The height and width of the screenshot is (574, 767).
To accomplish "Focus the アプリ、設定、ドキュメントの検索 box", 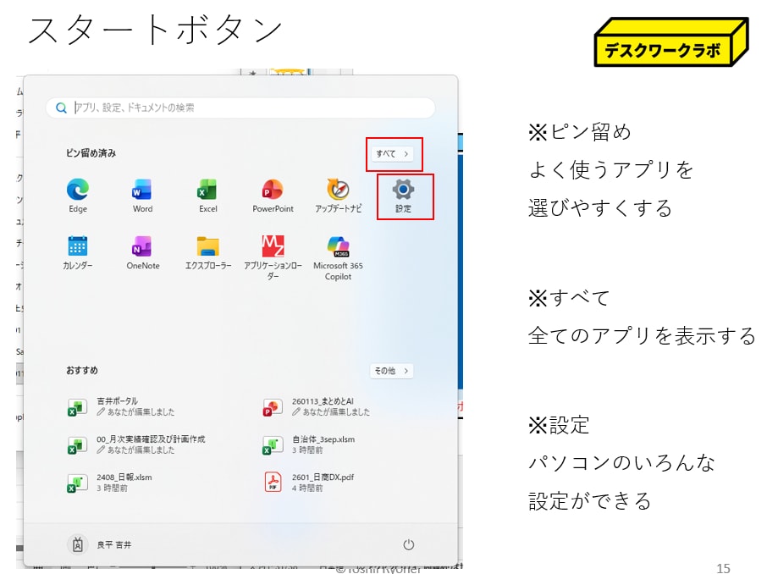I will click(x=240, y=108).
